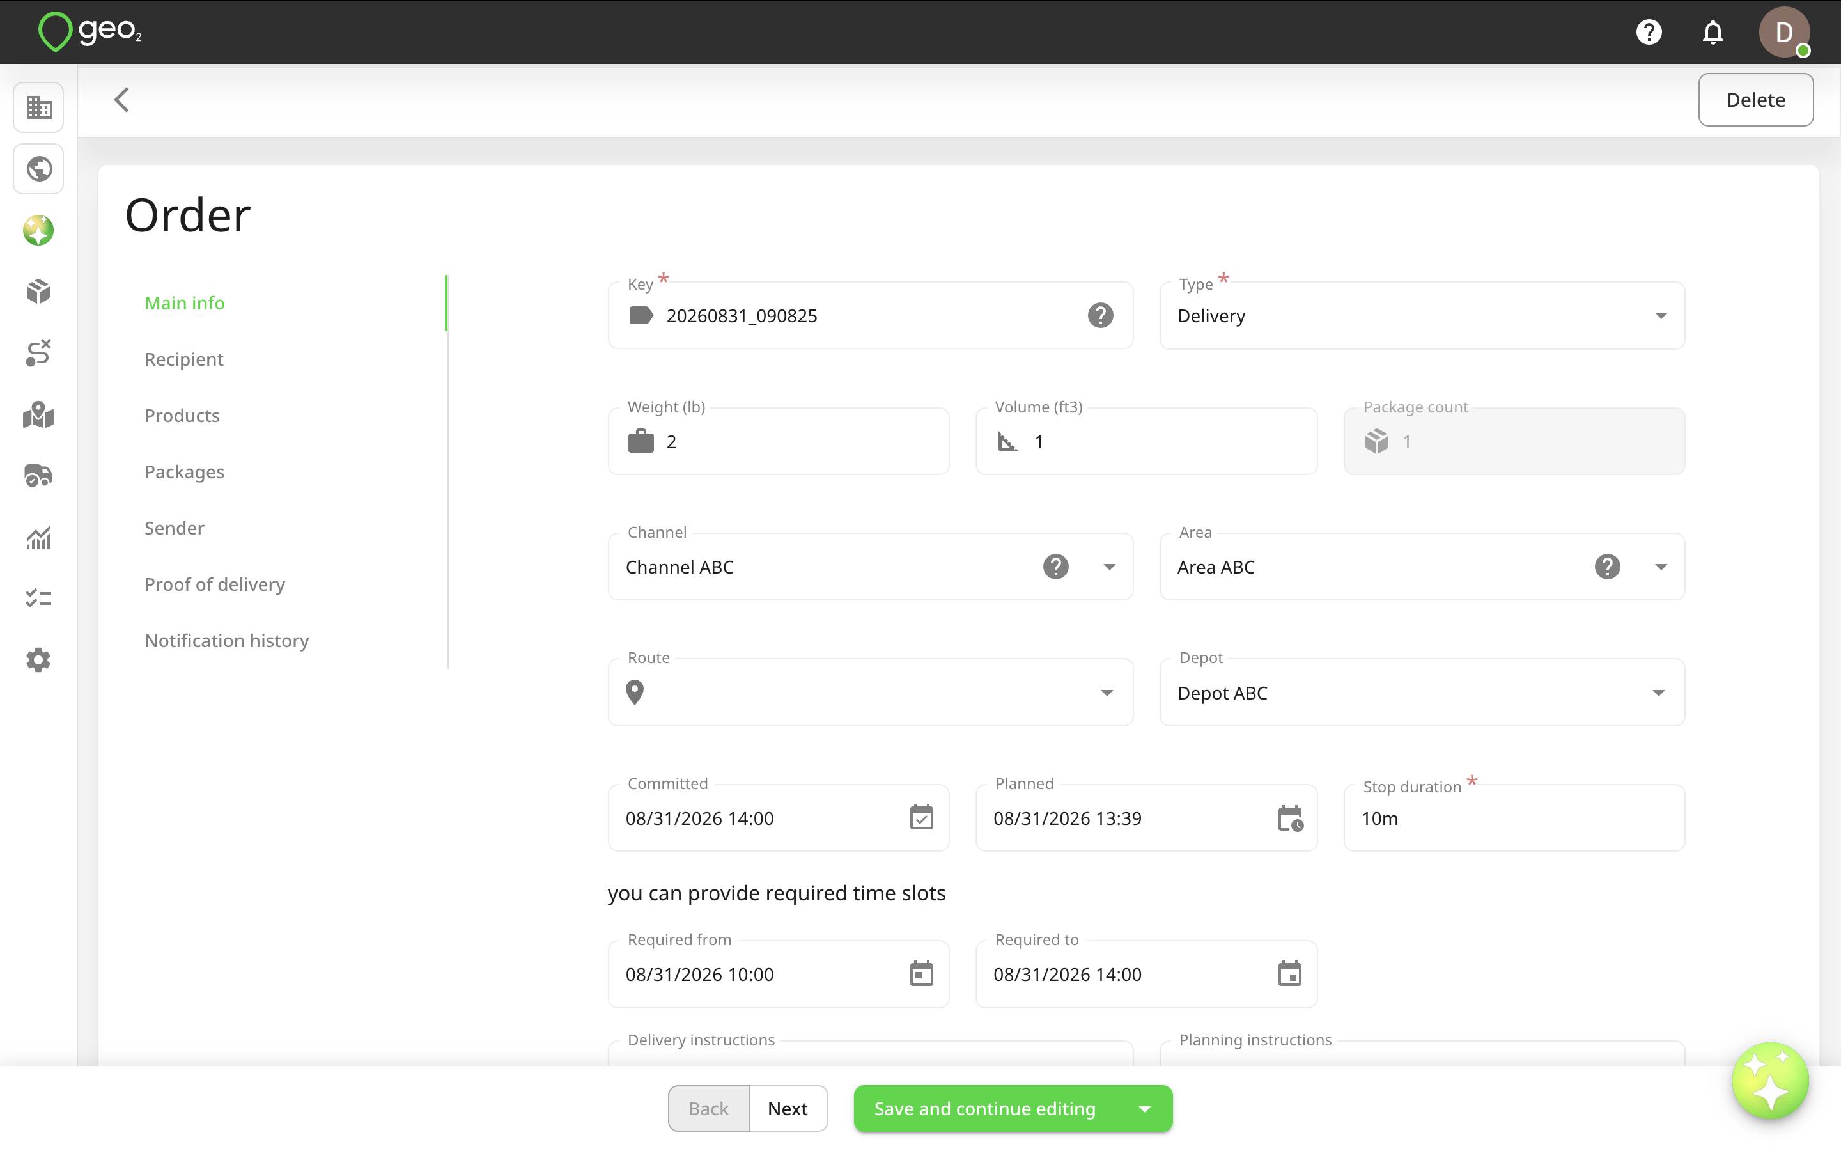
Task: Open the help question mark in the top bar
Action: pyautogui.click(x=1649, y=32)
